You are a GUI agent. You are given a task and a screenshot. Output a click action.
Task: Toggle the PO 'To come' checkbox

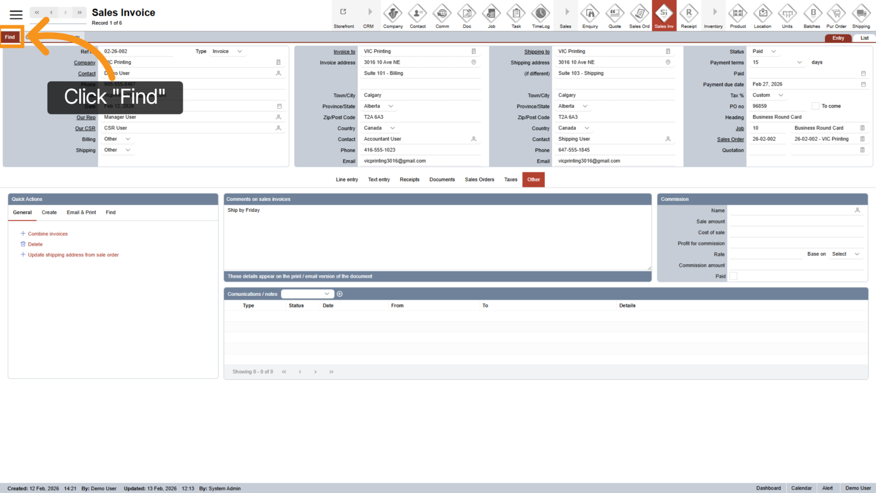tap(816, 106)
